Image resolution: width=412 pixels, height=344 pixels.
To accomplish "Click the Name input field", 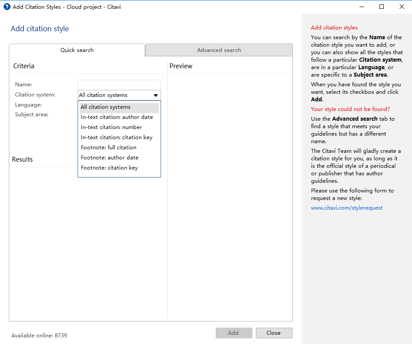I will pyautogui.click(x=119, y=85).
